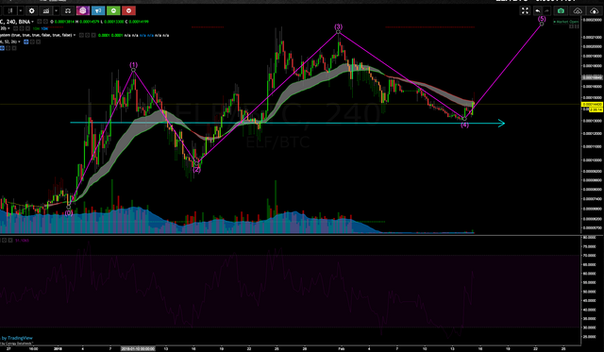The width and height of the screenshot is (604, 352).
Task: Click the Market Open status label
Action: point(566,22)
